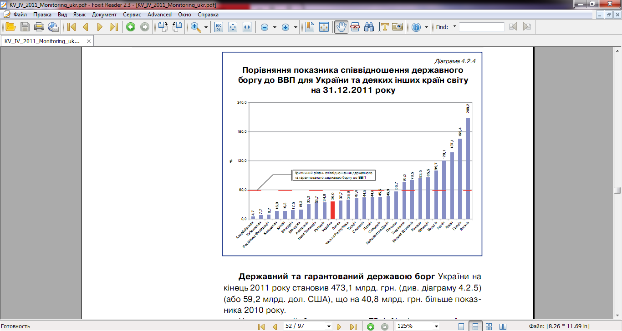The width and height of the screenshot is (622, 331).
Task: Click the Fit Width icon
Action: [x=247, y=27]
